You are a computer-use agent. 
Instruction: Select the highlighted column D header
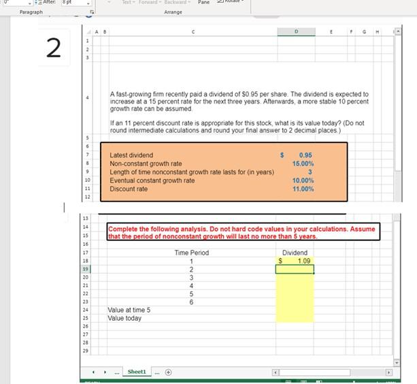tap(297, 32)
